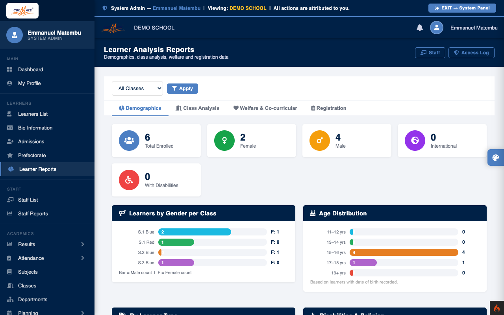Click the "DEMO SCHOOL" yellow banner text
Viewport: 504px width, 315px height.
[x=248, y=8]
